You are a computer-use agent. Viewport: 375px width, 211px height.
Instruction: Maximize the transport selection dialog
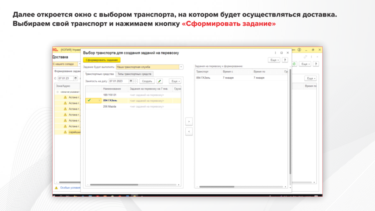[282, 53]
